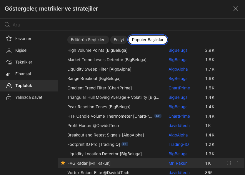This screenshot has width=245, height=175.
Task: Open daviddtech author link for Vortex Sniper Elite
Action: pyautogui.click(x=179, y=172)
